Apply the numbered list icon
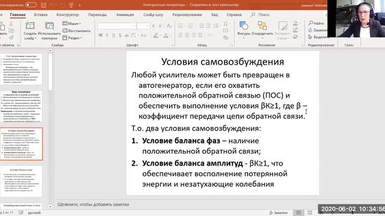This screenshot has width=385, height=216. (x=191, y=26)
